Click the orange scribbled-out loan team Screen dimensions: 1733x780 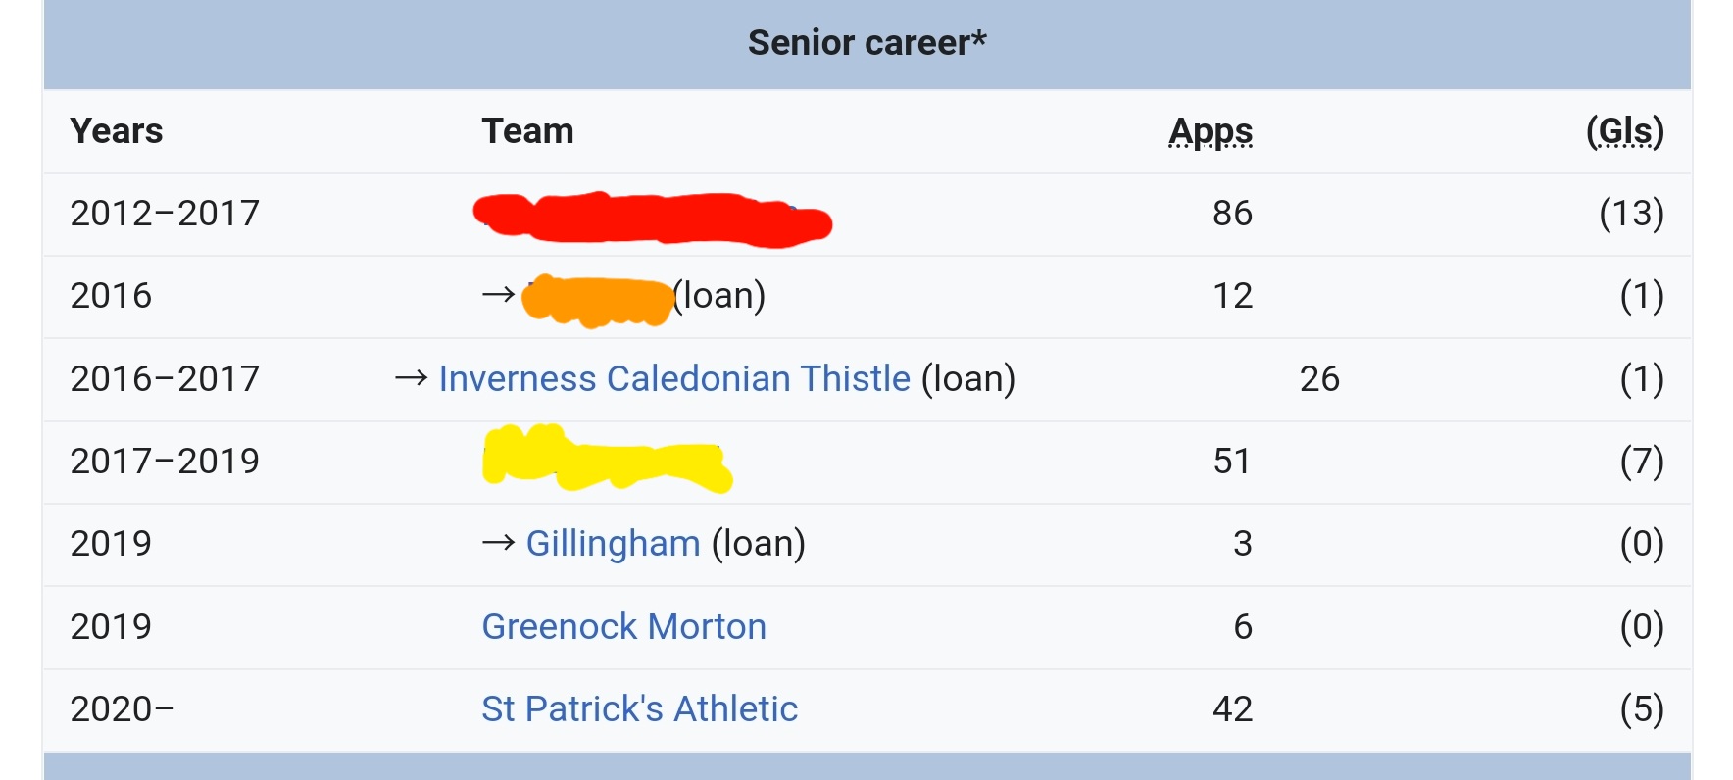[596, 300]
